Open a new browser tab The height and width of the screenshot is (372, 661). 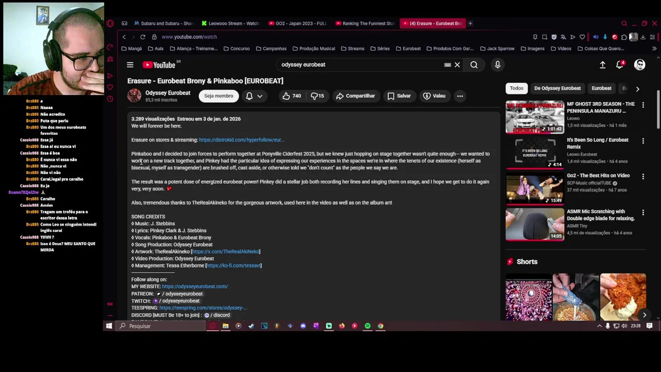point(470,23)
